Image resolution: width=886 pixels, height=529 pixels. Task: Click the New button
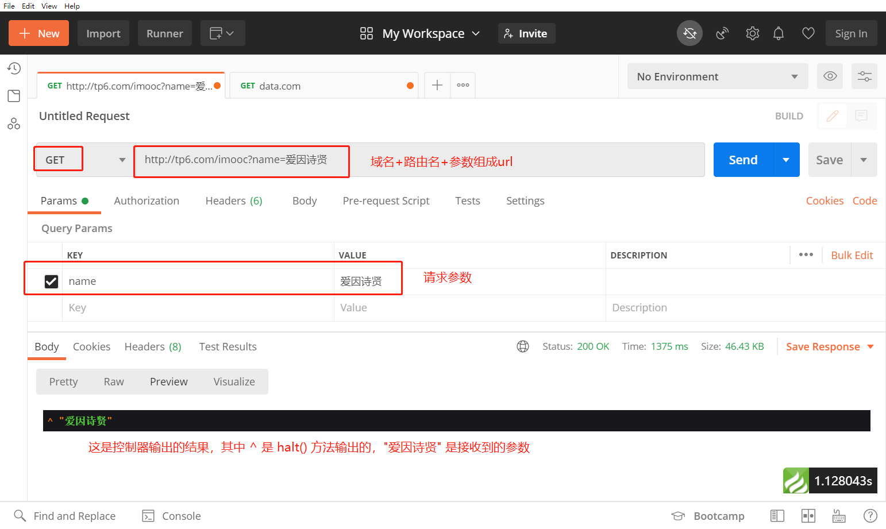pos(38,33)
